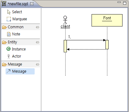This screenshot has height=112, width=129.
Task: Pin the Entity drawer open
Action: [x=37, y=42]
